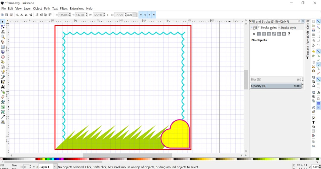
Task: Toggle Layer 1 lock icon
Action: [x=37, y=167]
